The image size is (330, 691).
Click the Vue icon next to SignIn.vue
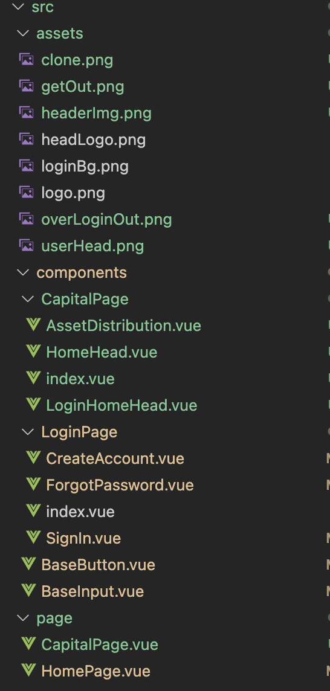coord(33,538)
